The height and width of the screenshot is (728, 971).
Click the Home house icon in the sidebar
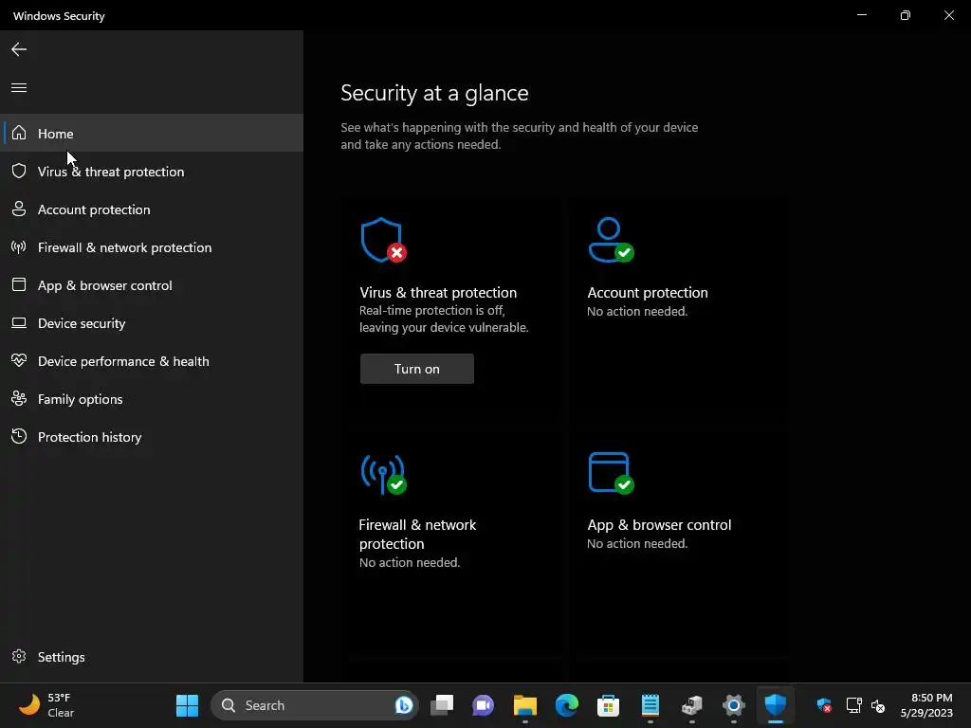click(19, 133)
